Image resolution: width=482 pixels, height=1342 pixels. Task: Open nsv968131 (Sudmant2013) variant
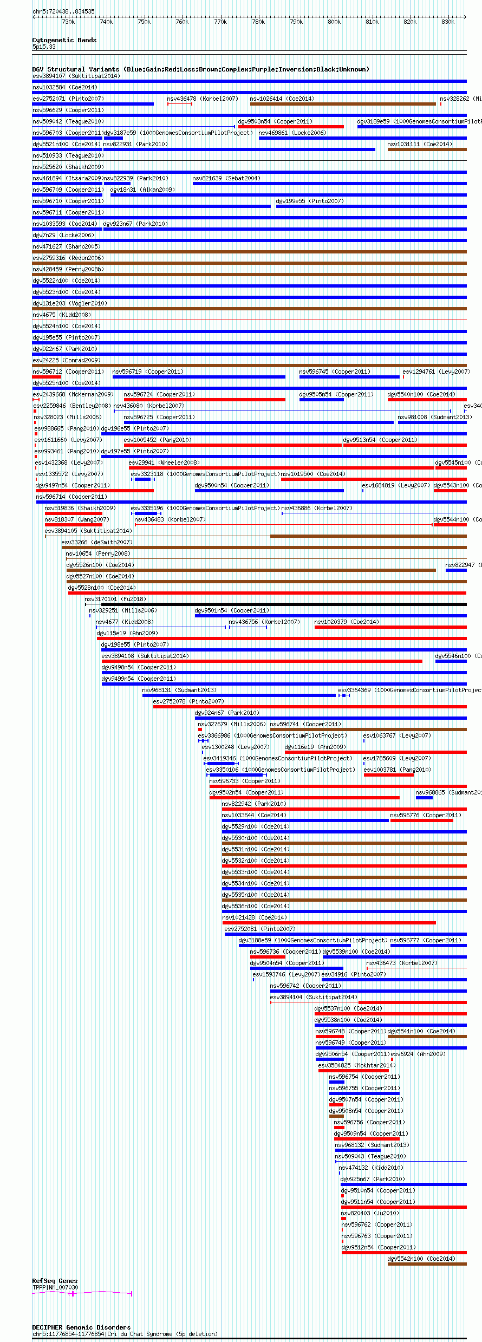point(179,690)
